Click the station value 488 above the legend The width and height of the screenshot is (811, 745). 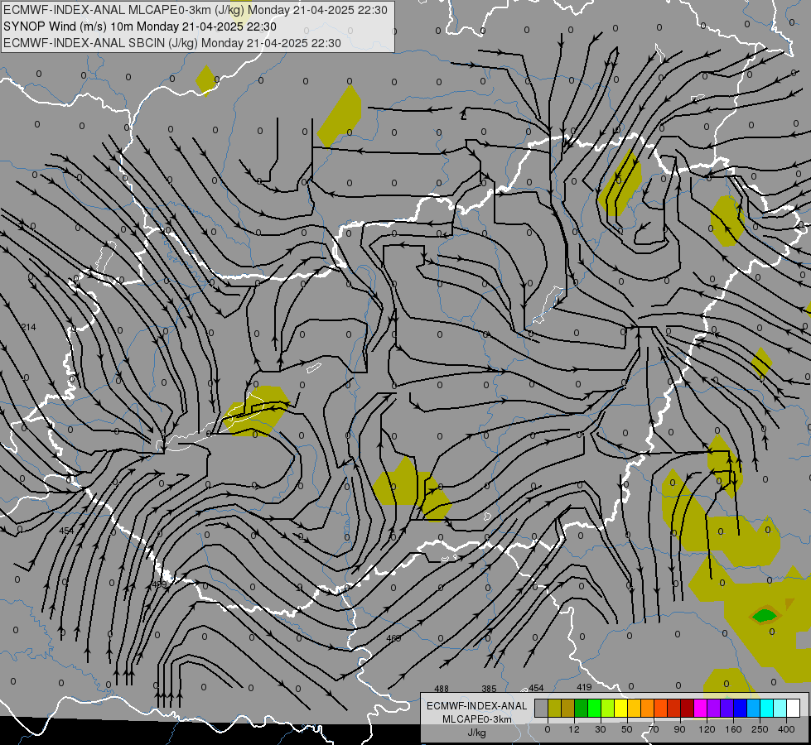coord(442,689)
